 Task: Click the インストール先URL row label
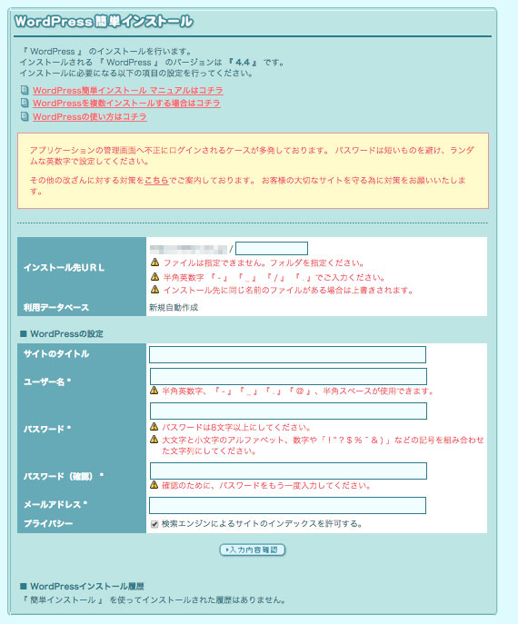tap(65, 268)
